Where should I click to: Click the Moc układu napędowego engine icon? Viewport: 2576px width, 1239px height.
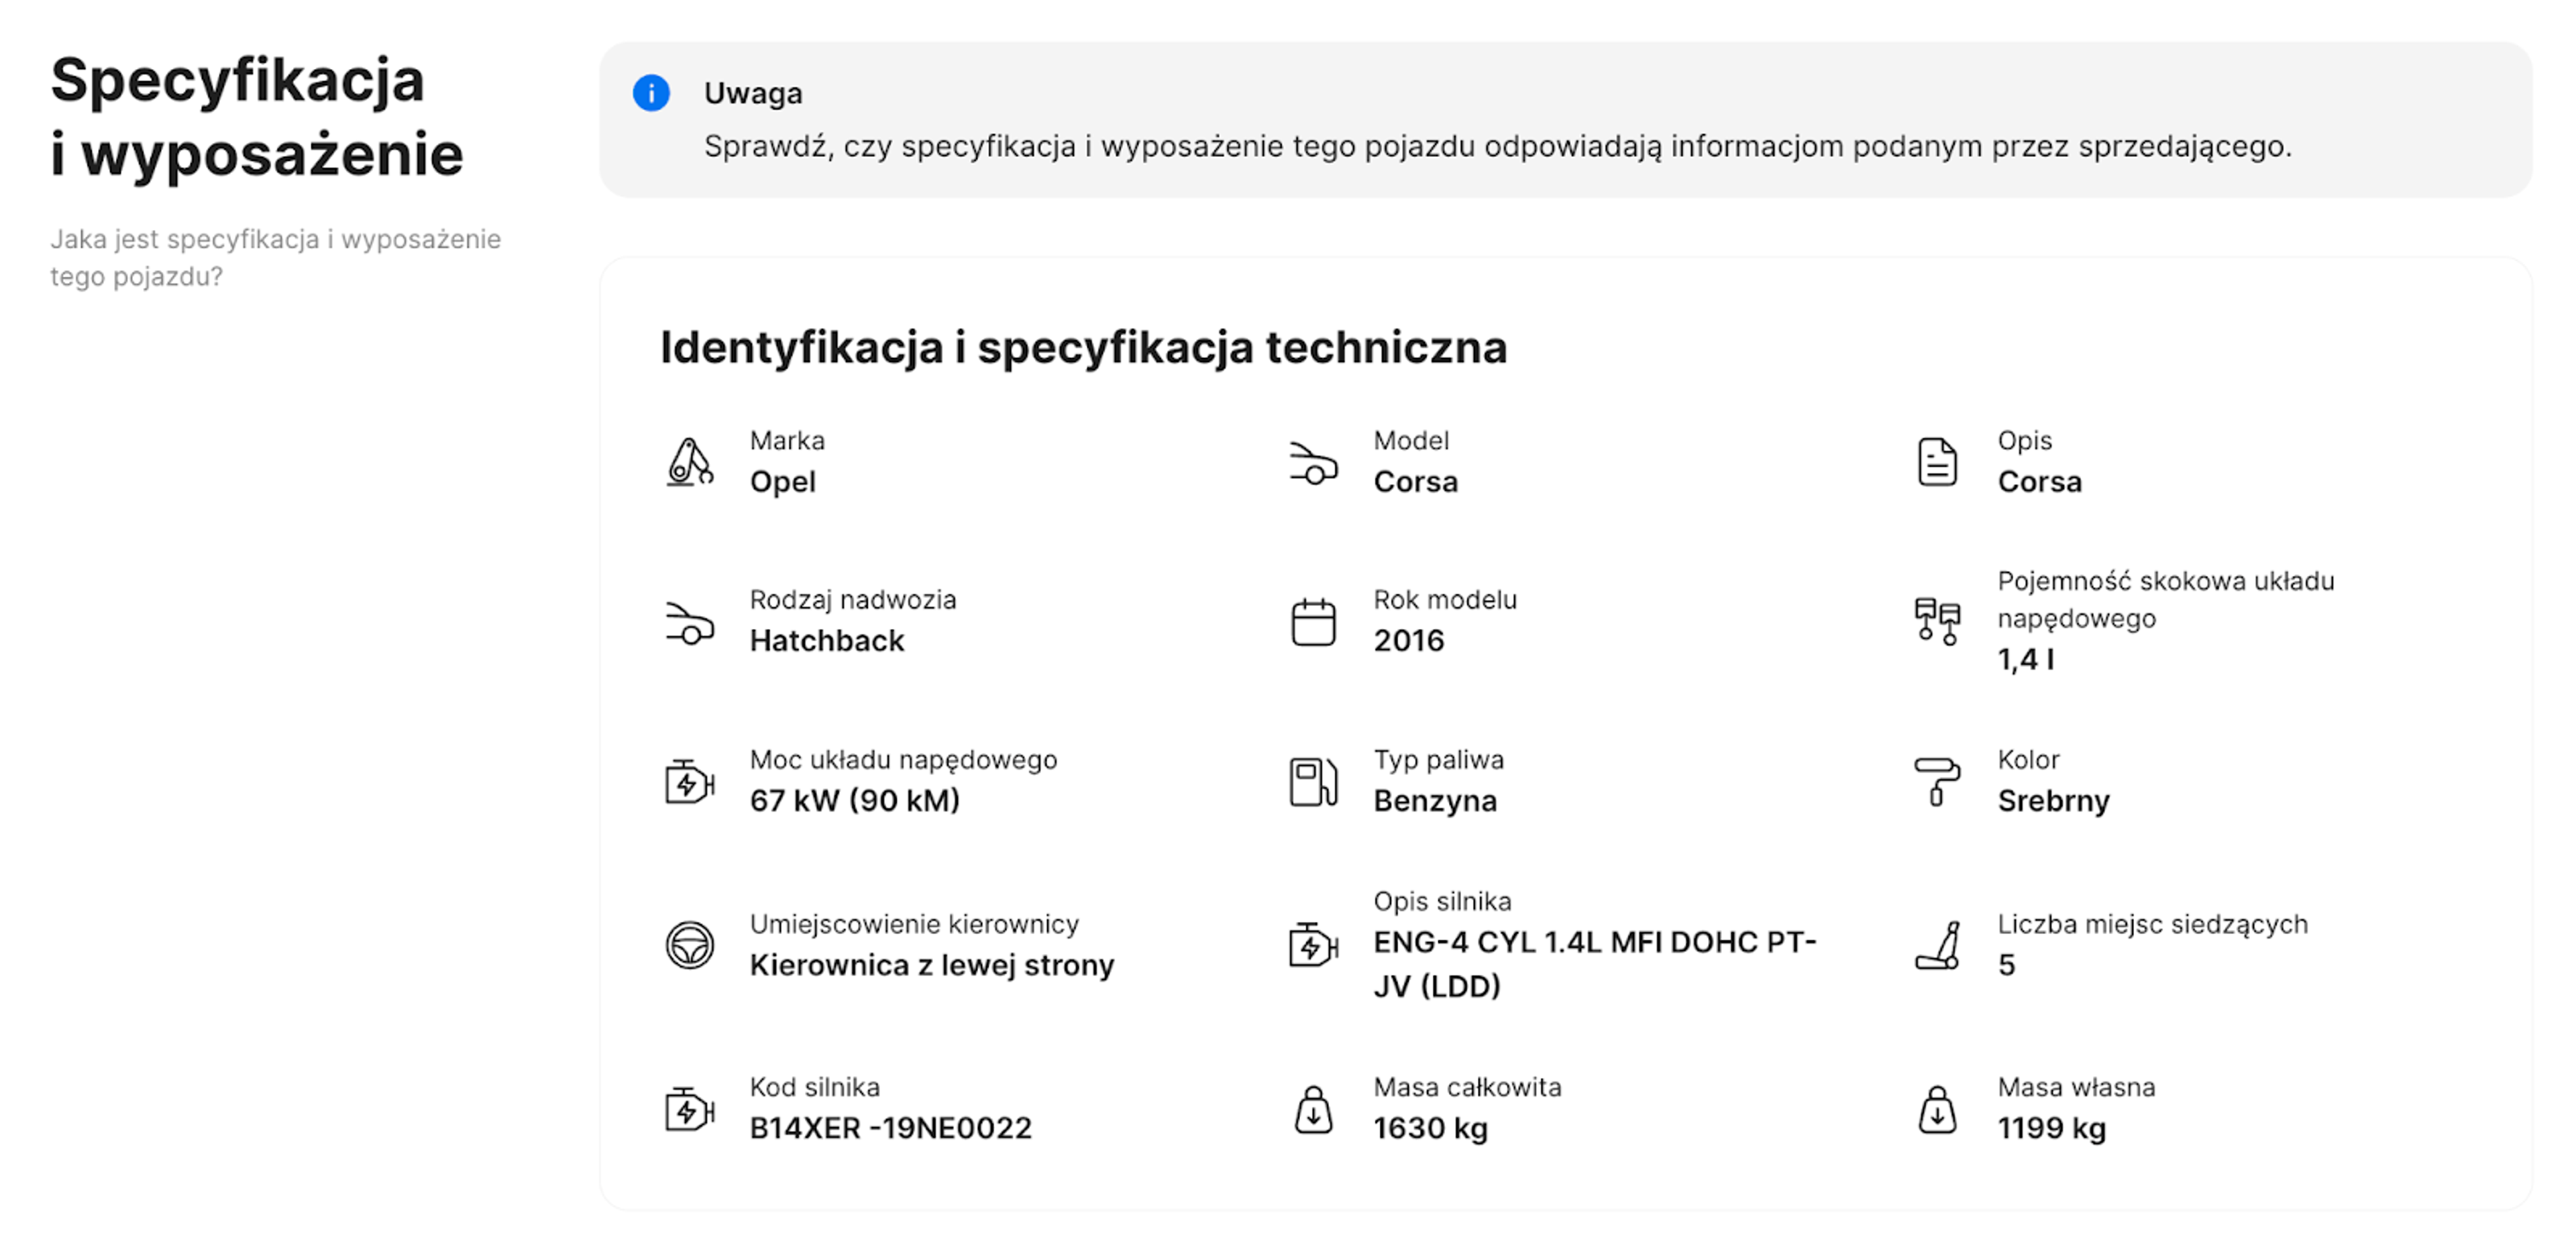coord(690,781)
